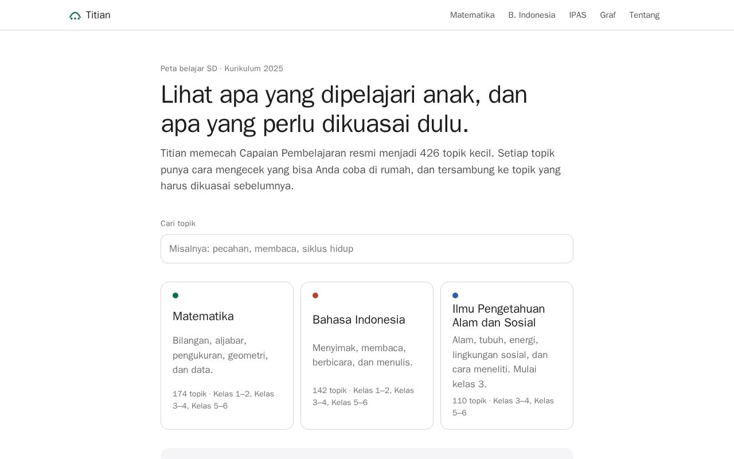Click the heading "Lihat apa yang dipelajari anak"
This screenshot has height=459, width=734.
click(x=344, y=109)
